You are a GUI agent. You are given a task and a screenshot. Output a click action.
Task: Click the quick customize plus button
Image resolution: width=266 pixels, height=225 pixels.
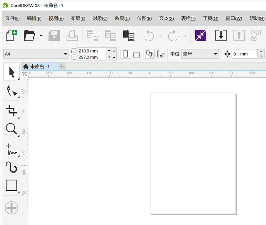11,208
